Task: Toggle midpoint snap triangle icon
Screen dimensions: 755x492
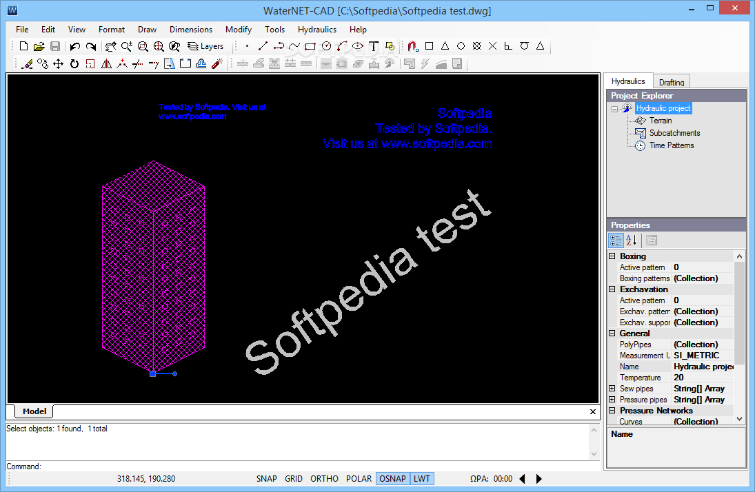Action: [x=445, y=46]
